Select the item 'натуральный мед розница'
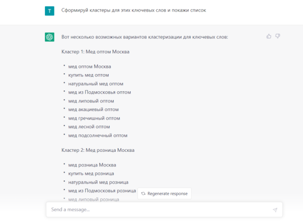This screenshot has height=221, width=303. pyautogui.click(x=98, y=182)
